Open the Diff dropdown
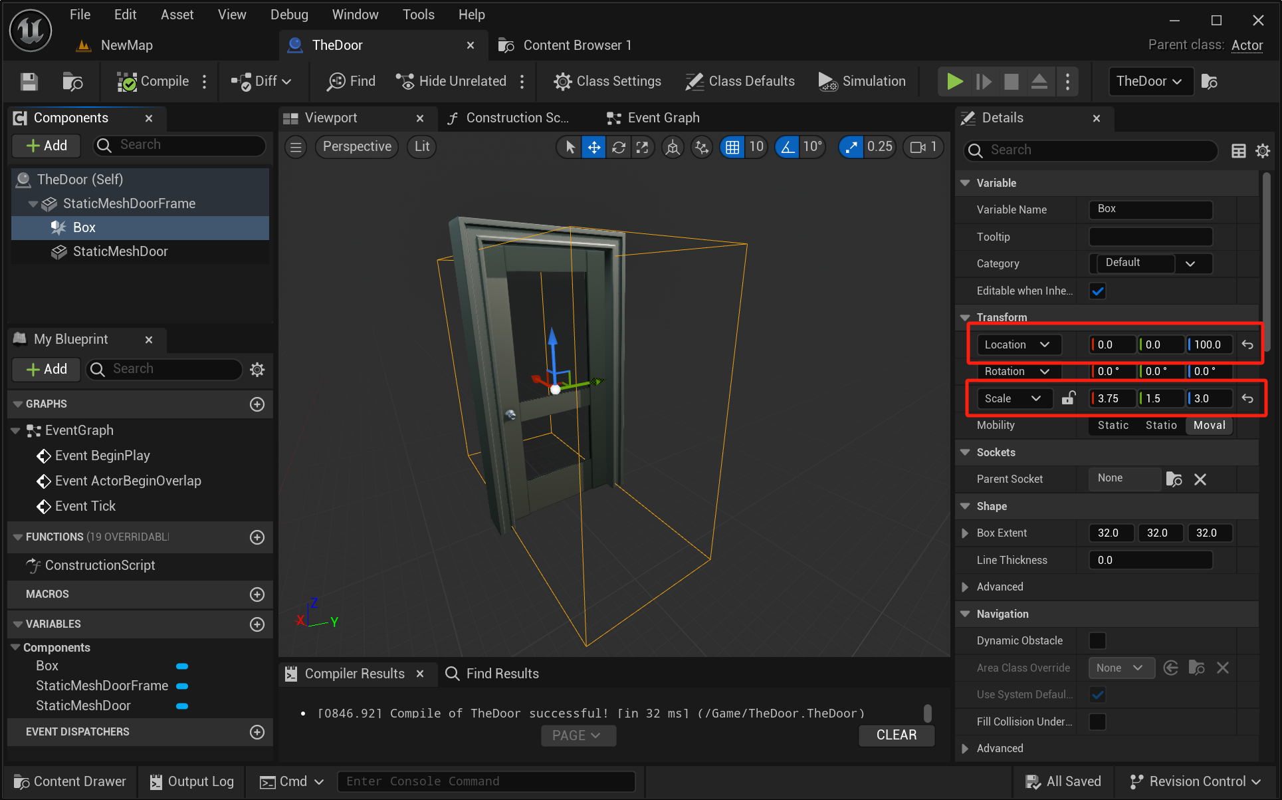 coord(261,81)
